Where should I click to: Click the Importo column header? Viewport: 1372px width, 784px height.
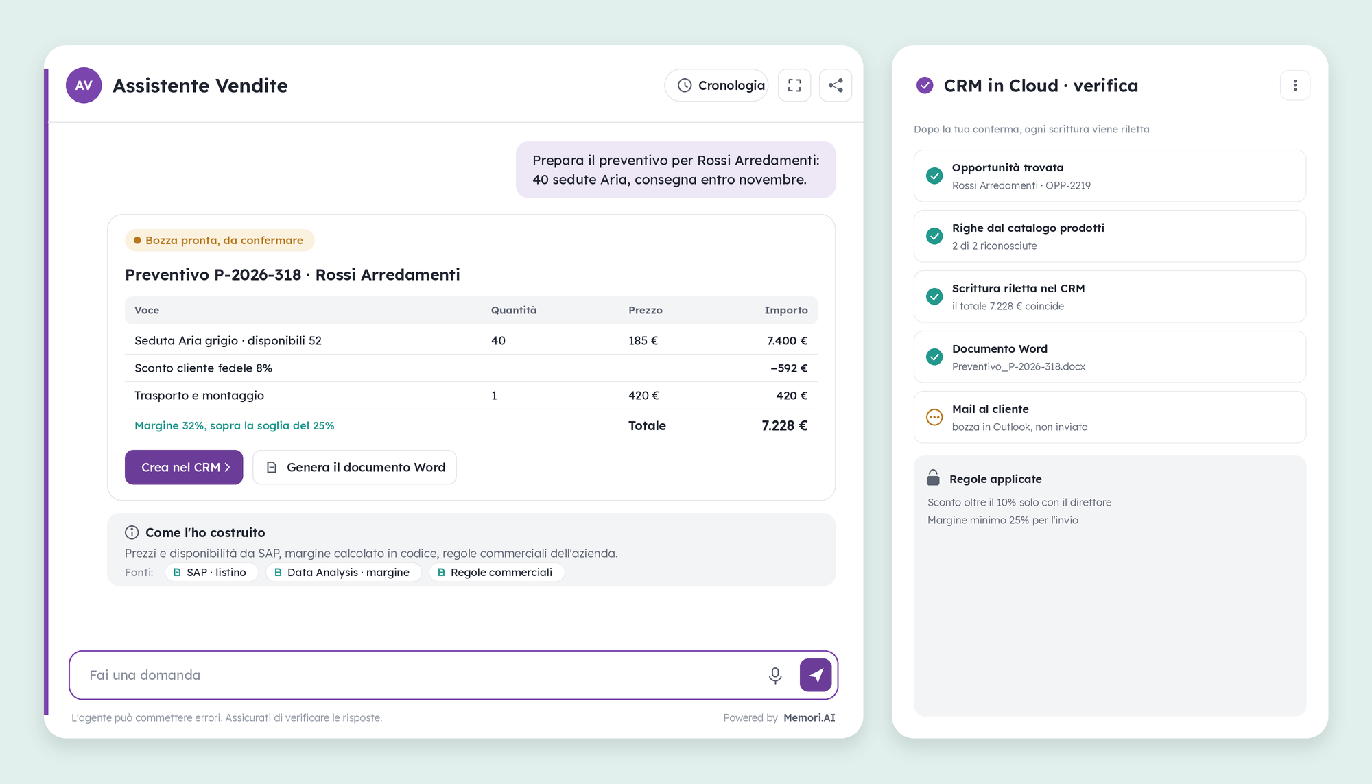786,310
